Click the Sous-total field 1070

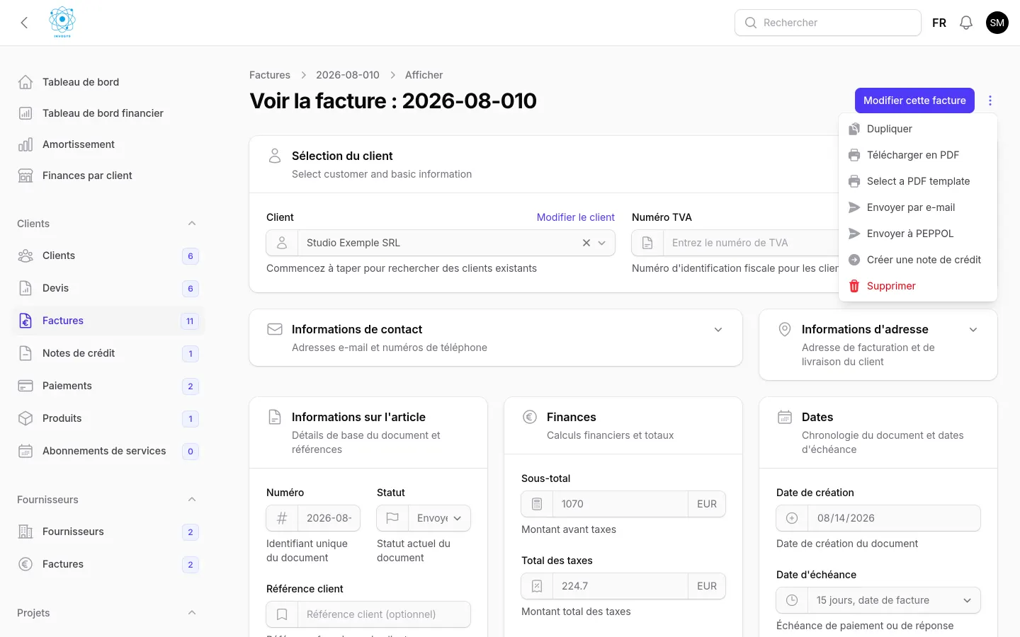pyautogui.click(x=620, y=504)
